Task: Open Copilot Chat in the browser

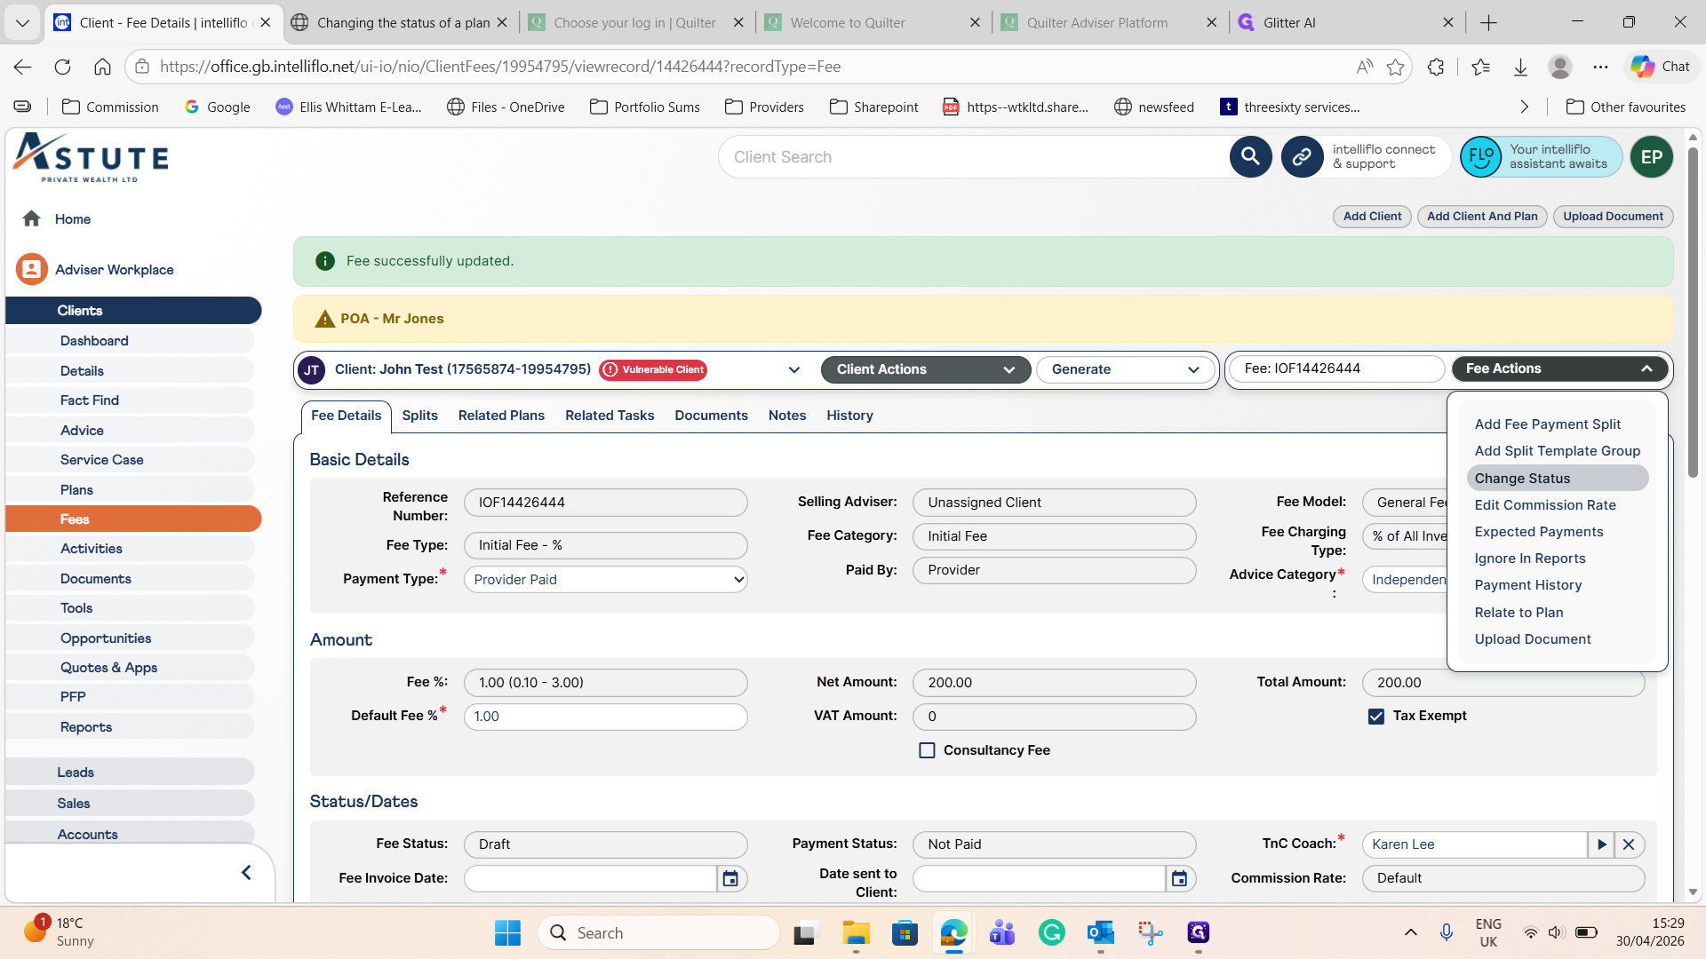Action: (1660, 67)
